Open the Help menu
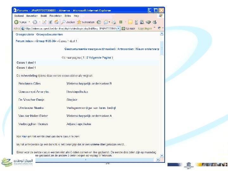This screenshot has width=228, height=171. click(76, 16)
